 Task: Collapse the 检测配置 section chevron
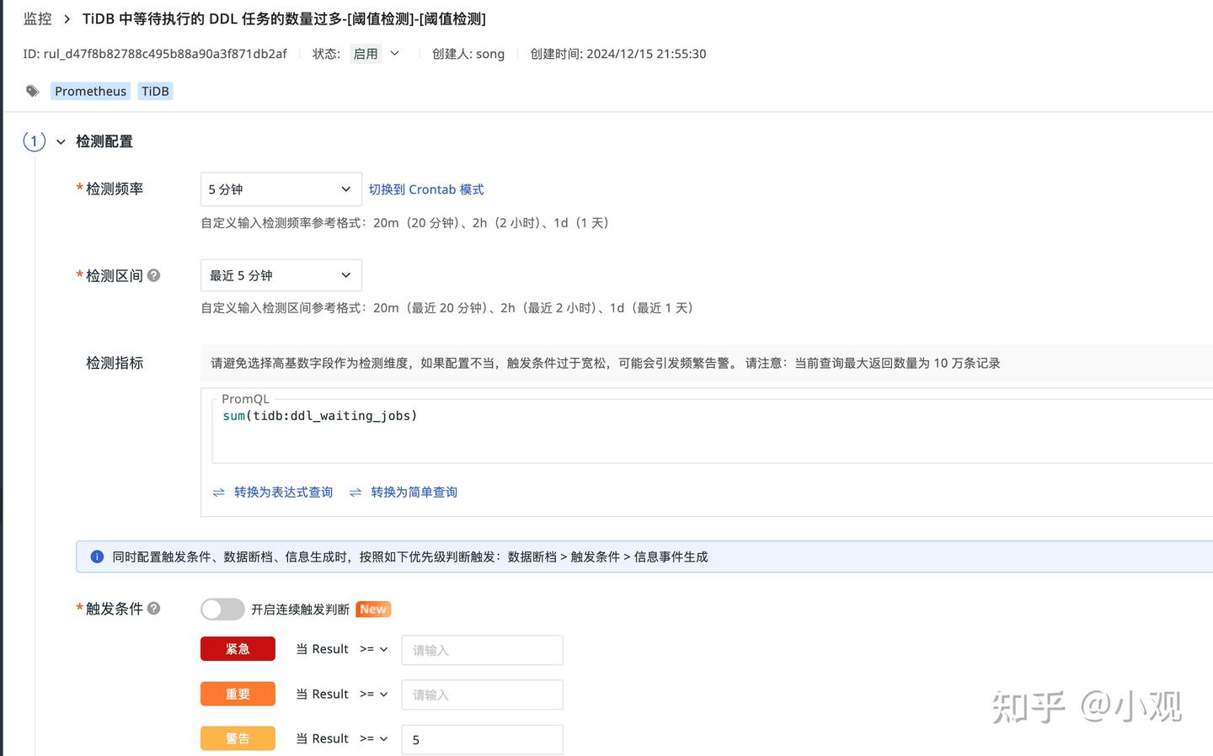point(60,141)
